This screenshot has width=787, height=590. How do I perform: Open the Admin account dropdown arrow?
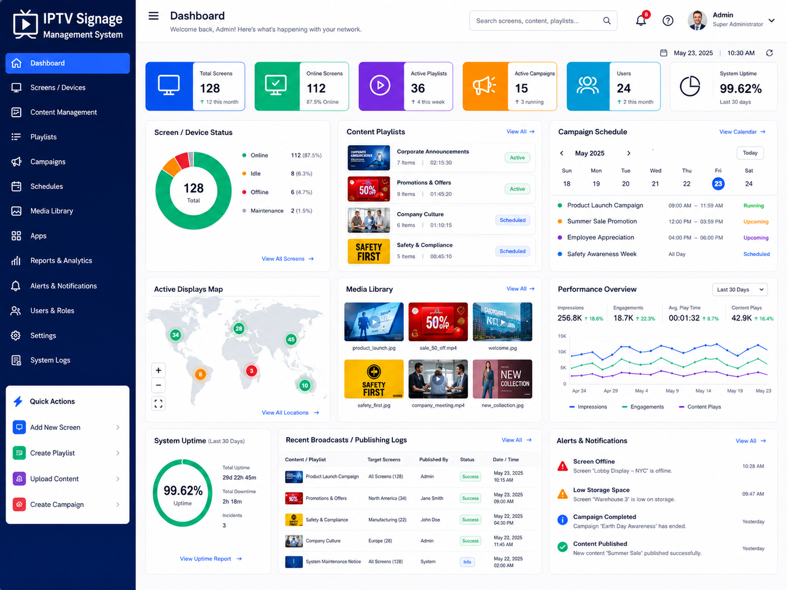click(771, 21)
